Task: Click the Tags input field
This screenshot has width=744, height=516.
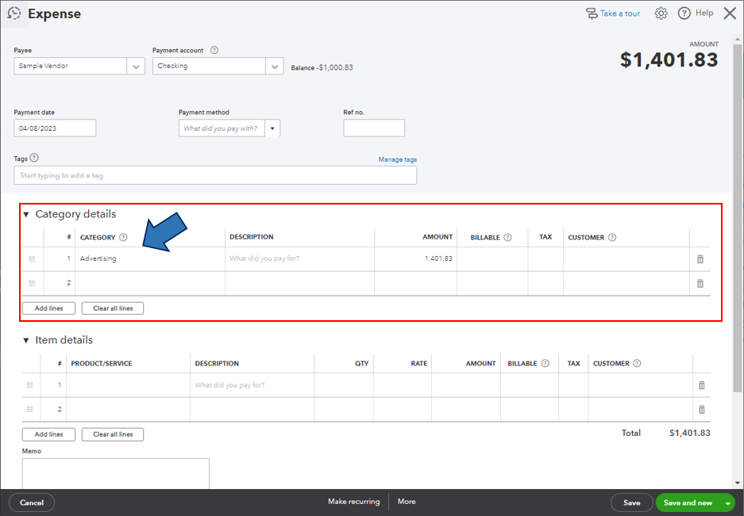Action: (215, 175)
